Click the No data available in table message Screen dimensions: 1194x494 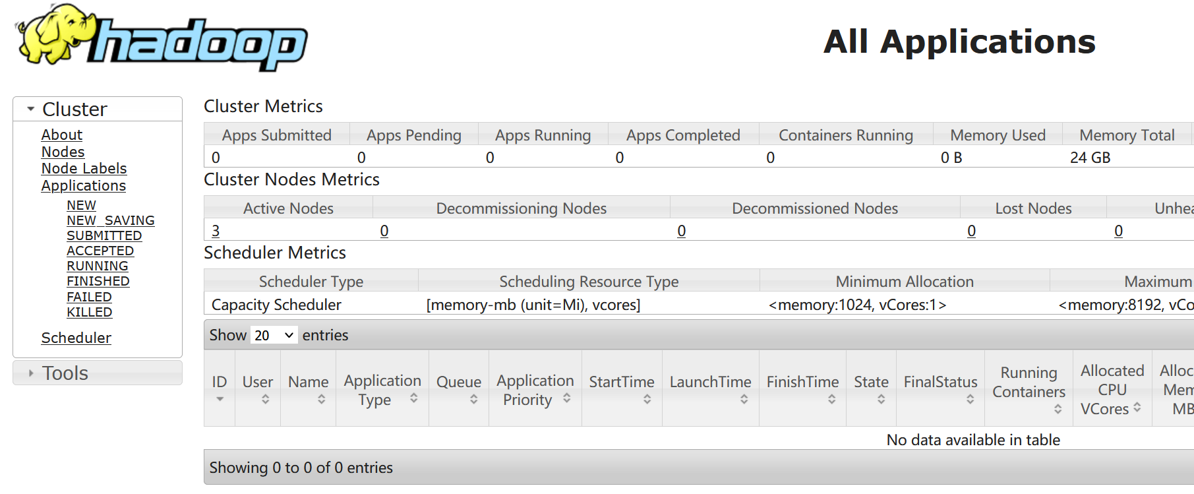pos(973,440)
